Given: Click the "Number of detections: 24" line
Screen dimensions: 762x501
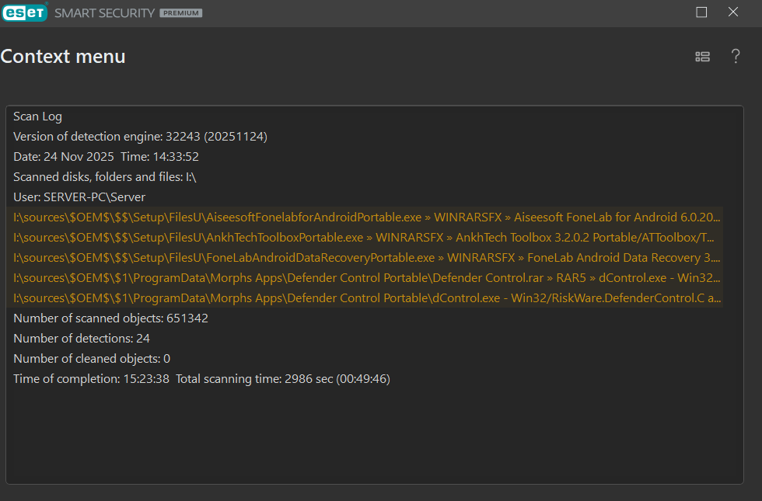Looking at the screenshot, I should [x=82, y=339].
